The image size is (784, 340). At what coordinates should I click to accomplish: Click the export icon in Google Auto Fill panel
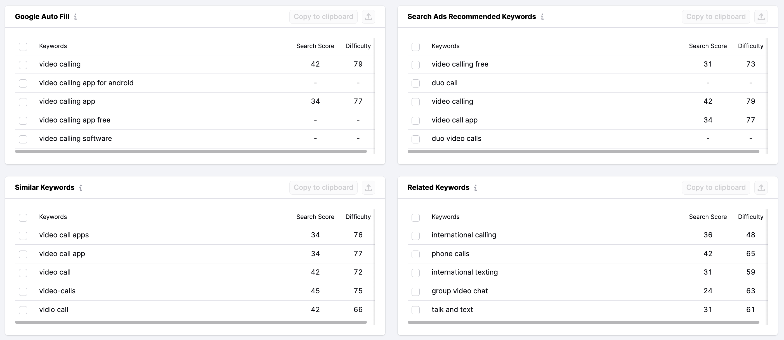click(369, 16)
